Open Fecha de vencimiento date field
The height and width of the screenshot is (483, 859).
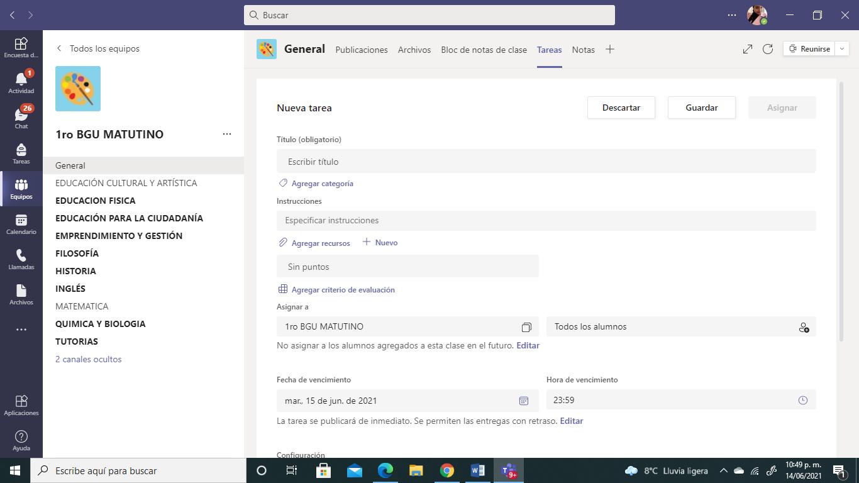407,401
